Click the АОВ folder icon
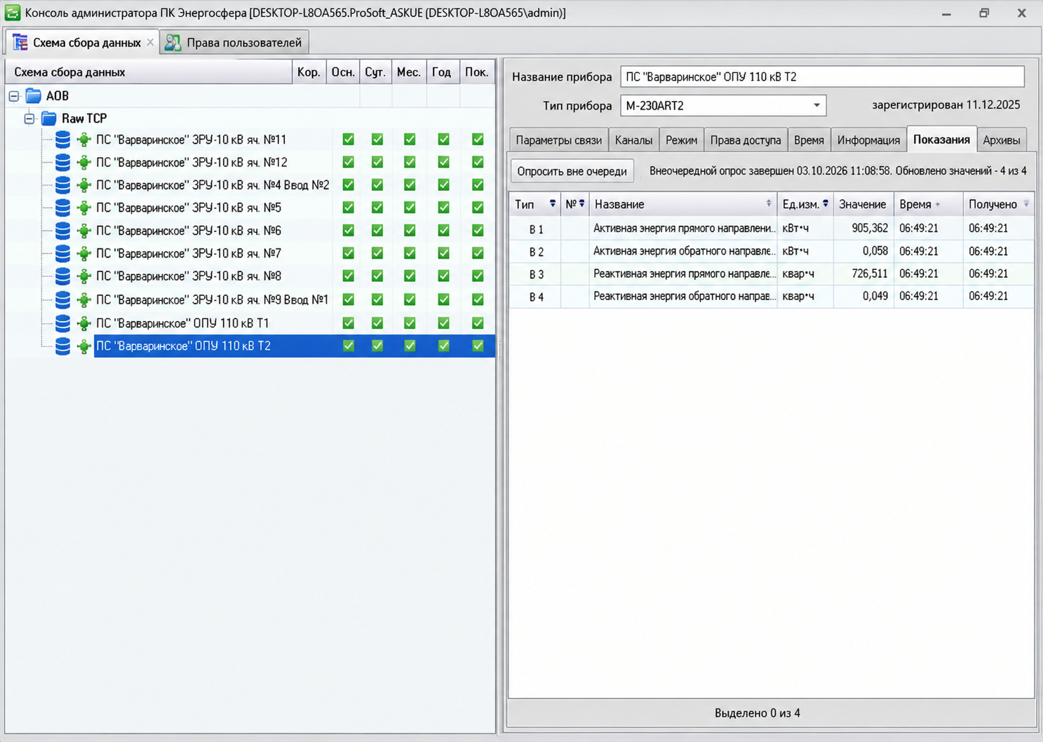Viewport: 1043px width, 742px height. [x=33, y=95]
